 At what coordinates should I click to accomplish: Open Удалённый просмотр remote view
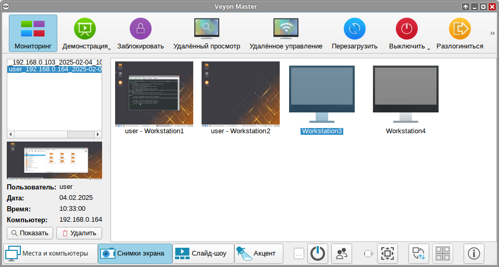pyautogui.click(x=207, y=33)
